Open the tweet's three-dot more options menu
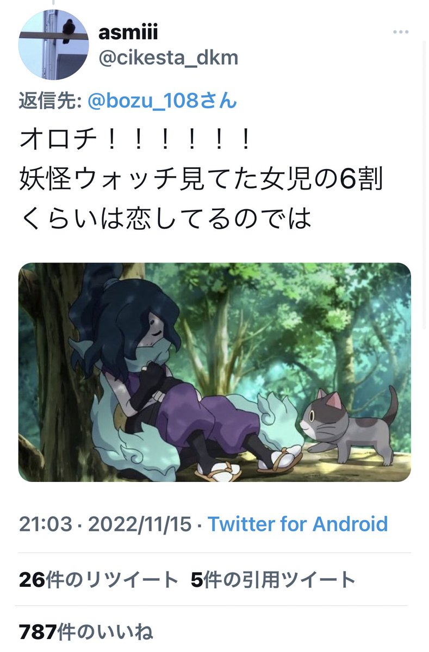This screenshot has width=429, height=652. tap(401, 32)
